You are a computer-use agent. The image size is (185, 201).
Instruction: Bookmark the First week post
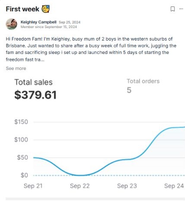172,9
